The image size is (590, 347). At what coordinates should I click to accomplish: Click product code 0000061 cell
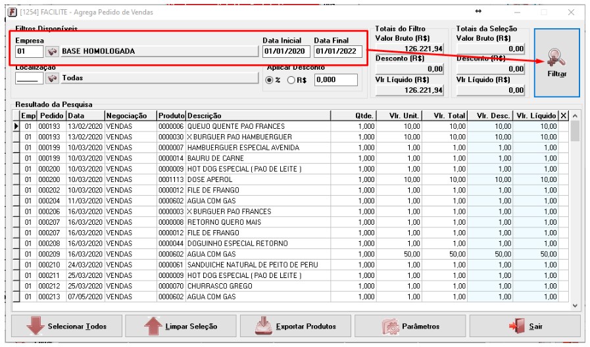(171, 265)
